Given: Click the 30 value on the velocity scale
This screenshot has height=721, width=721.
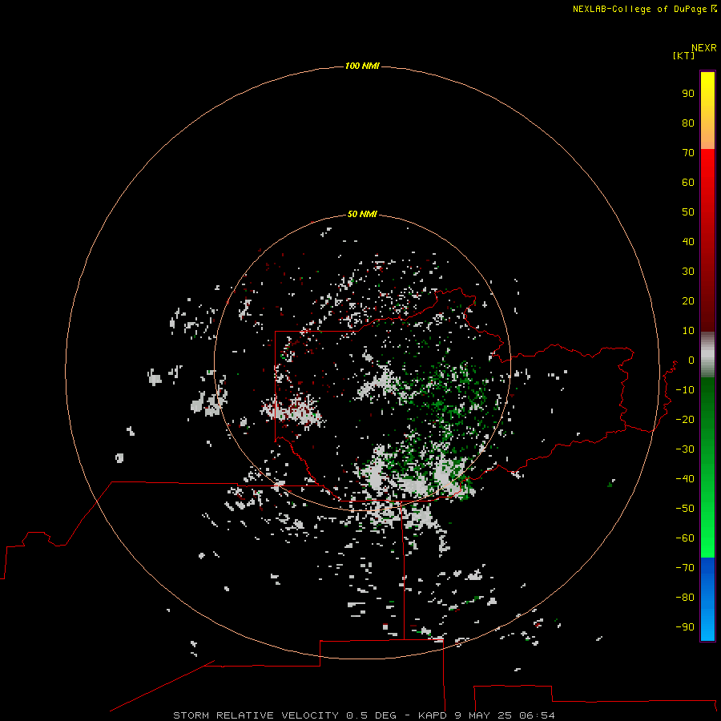Looking at the screenshot, I should click(x=688, y=272).
